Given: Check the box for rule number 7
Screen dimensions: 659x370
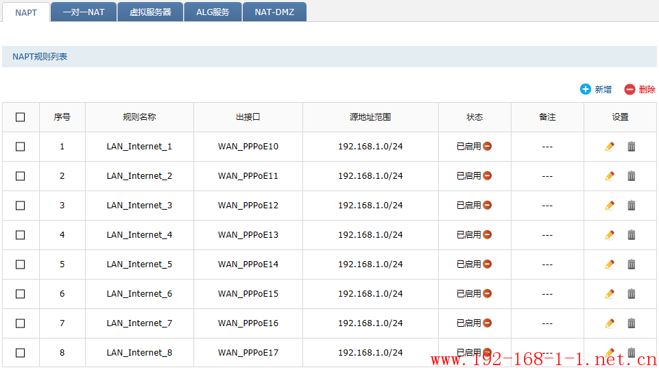Looking at the screenshot, I should coord(20,323).
